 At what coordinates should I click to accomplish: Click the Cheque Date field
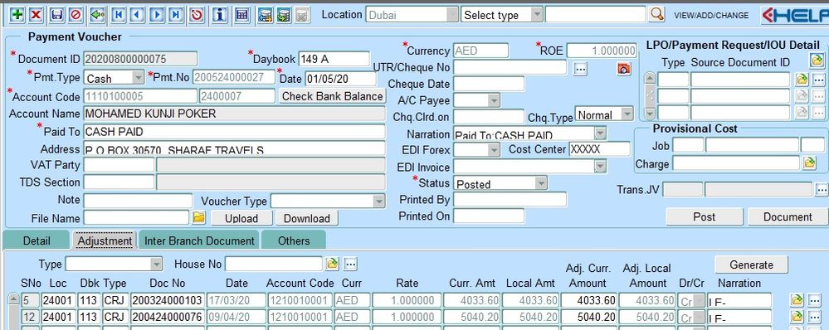[x=489, y=84]
